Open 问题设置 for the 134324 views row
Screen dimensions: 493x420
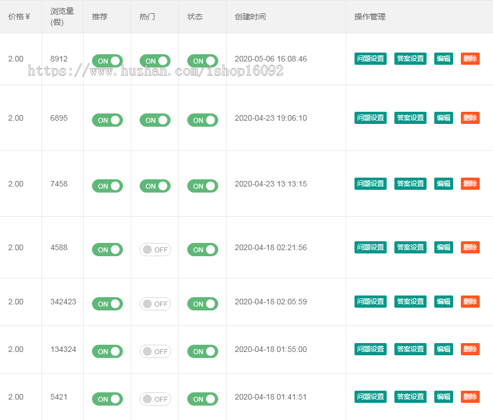point(370,349)
